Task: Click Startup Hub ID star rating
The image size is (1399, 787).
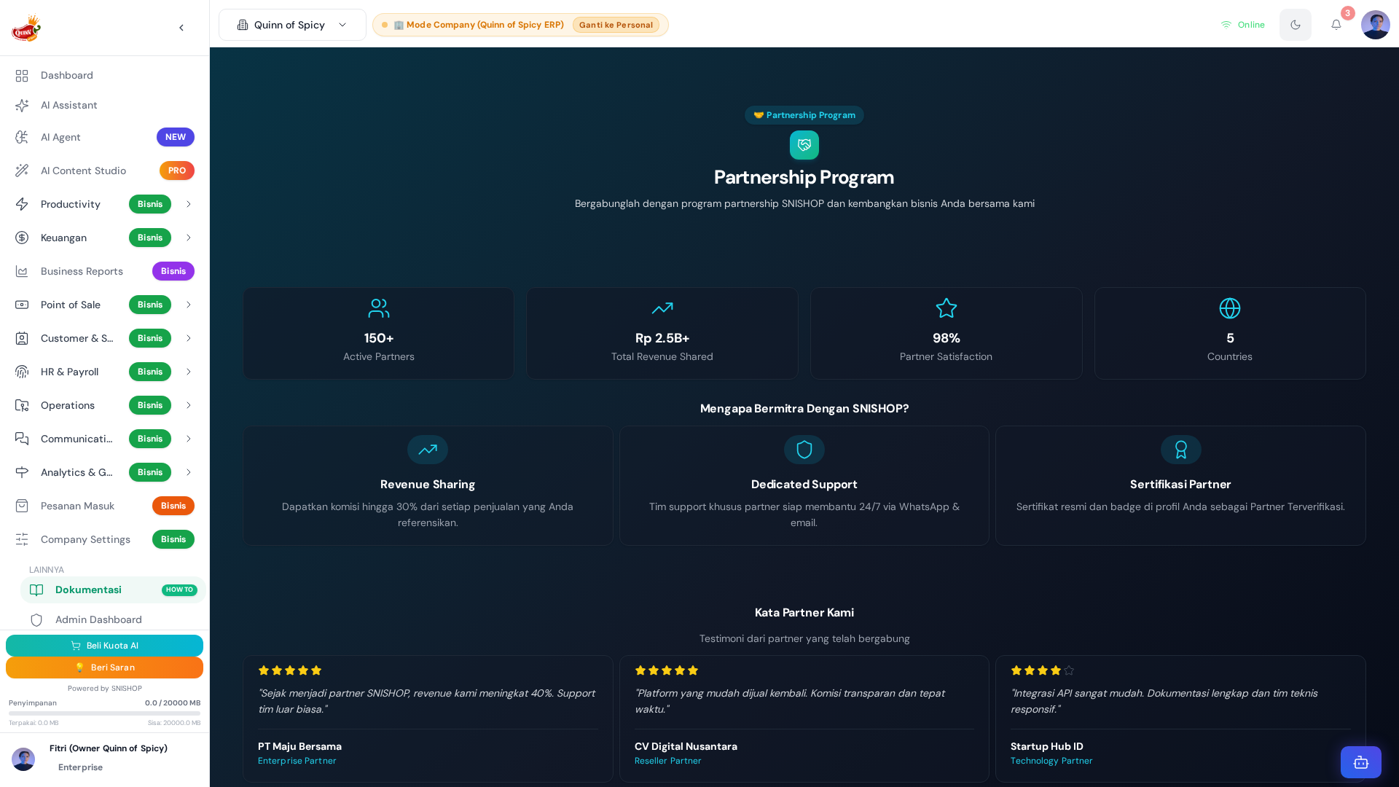Action: pyautogui.click(x=1042, y=670)
